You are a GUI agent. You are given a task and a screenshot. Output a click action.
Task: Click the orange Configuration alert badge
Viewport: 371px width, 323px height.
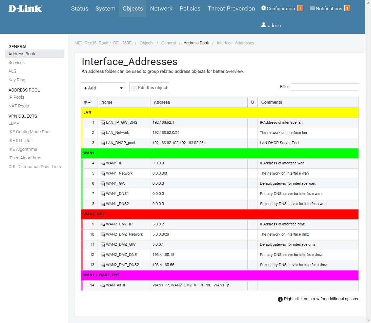pos(300,8)
